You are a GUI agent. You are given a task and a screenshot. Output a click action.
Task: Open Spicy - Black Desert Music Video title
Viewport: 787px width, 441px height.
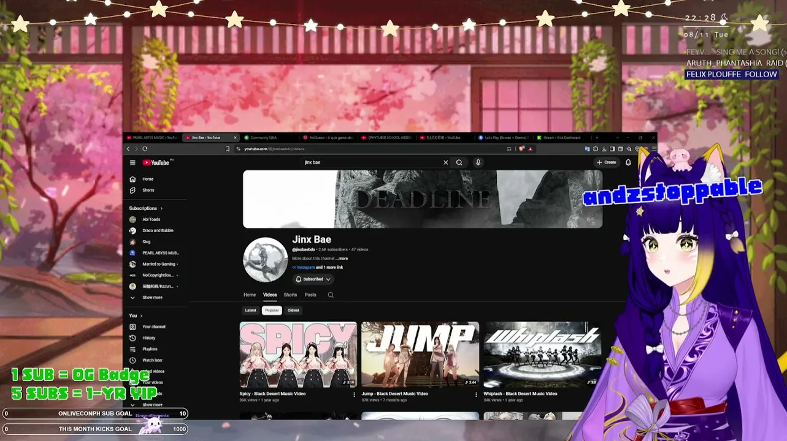point(272,394)
